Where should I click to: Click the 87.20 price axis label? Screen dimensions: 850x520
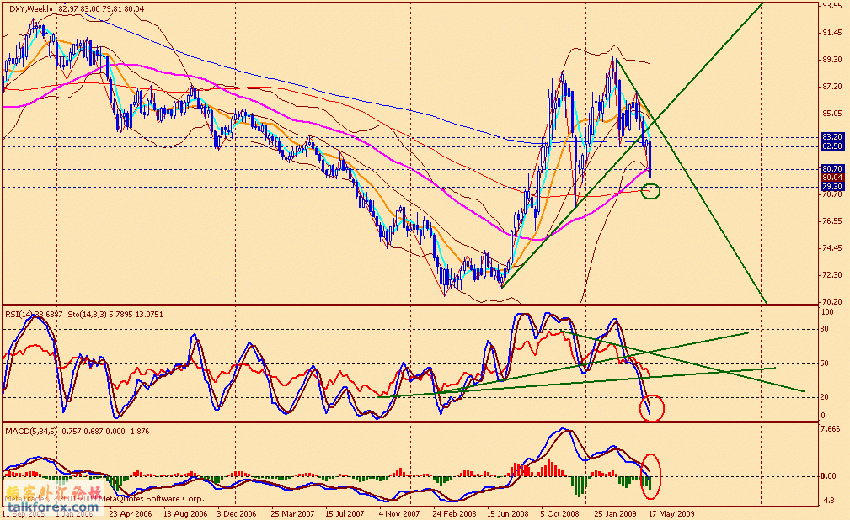[x=832, y=87]
